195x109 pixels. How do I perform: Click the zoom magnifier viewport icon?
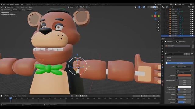coord(158,21)
